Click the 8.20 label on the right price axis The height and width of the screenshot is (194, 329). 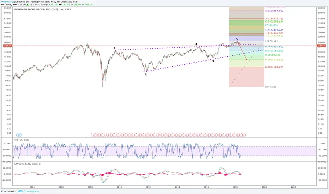(321, 133)
